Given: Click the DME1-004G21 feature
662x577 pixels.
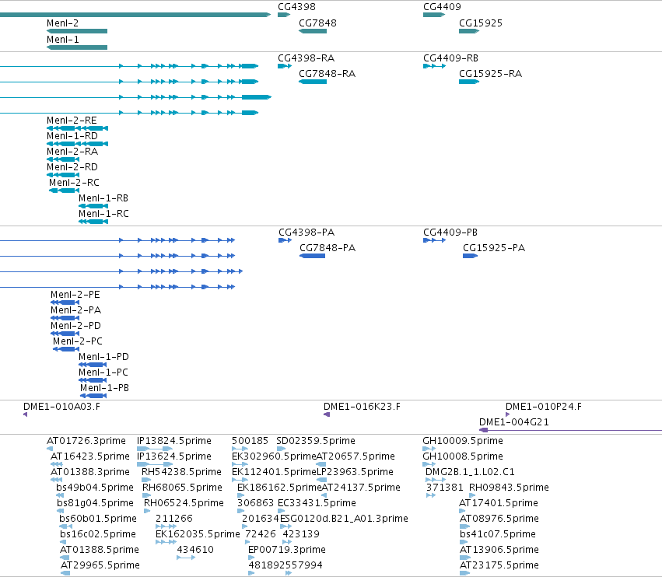Looking at the screenshot, I should click(x=570, y=430).
